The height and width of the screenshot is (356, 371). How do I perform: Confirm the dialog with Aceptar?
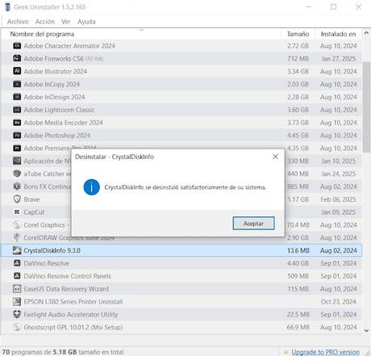pos(253,224)
